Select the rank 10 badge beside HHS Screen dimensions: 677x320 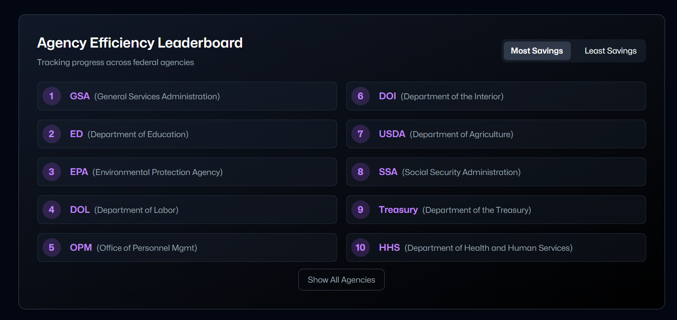pos(361,248)
